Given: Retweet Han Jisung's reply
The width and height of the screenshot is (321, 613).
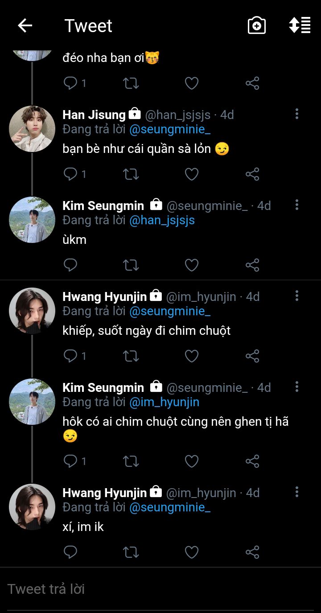Looking at the screenshot, I should [131, 174].
